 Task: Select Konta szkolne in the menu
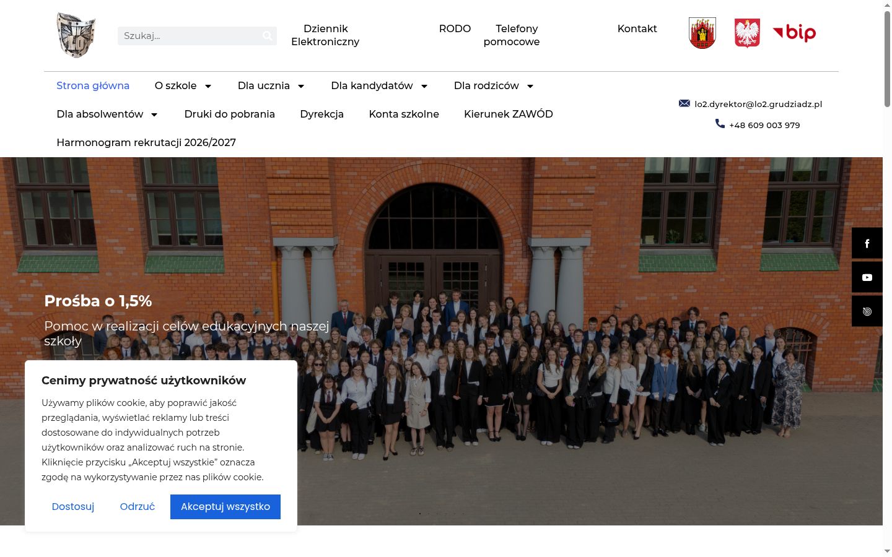coord(404,114)
